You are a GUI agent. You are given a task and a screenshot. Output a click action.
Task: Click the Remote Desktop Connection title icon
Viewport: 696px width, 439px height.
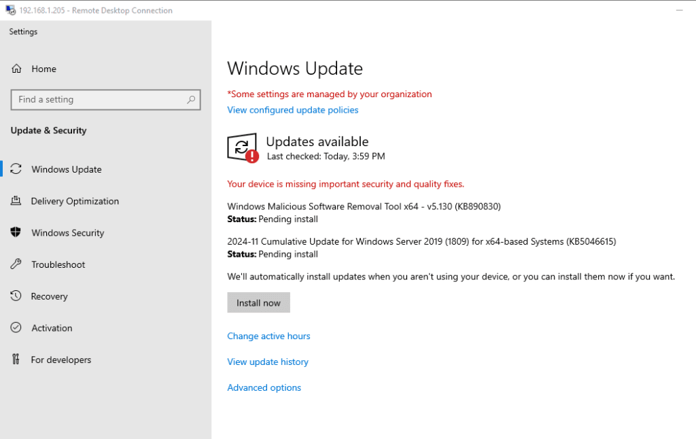[x=11, y=10]
